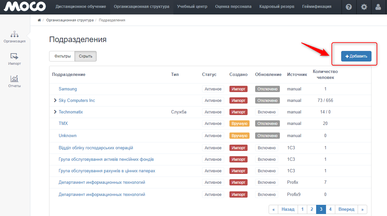The width and height of the screenshot is (387, 216).
Task: Toggle the Фильтры button
Action: (x=62, y=56)
